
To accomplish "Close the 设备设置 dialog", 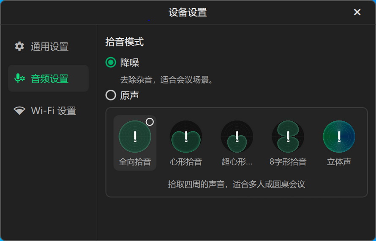I will tap(357, 12).
